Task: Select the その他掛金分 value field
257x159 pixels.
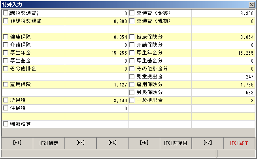Action: click(223, 69)
